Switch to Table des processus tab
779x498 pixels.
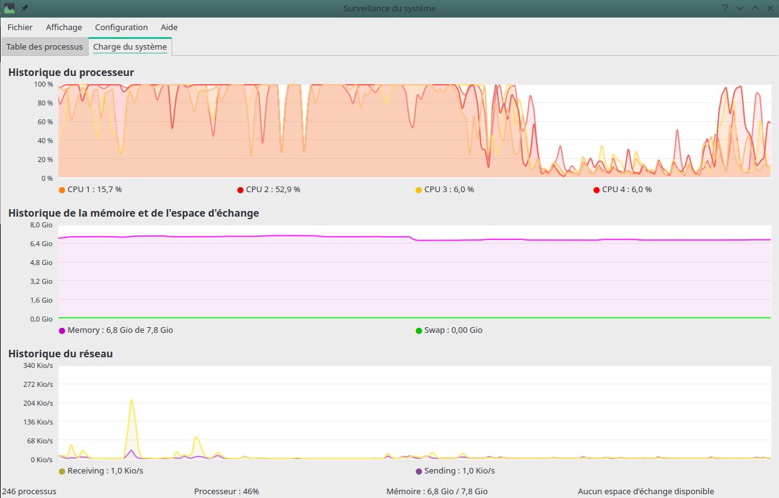click(45, 47)
